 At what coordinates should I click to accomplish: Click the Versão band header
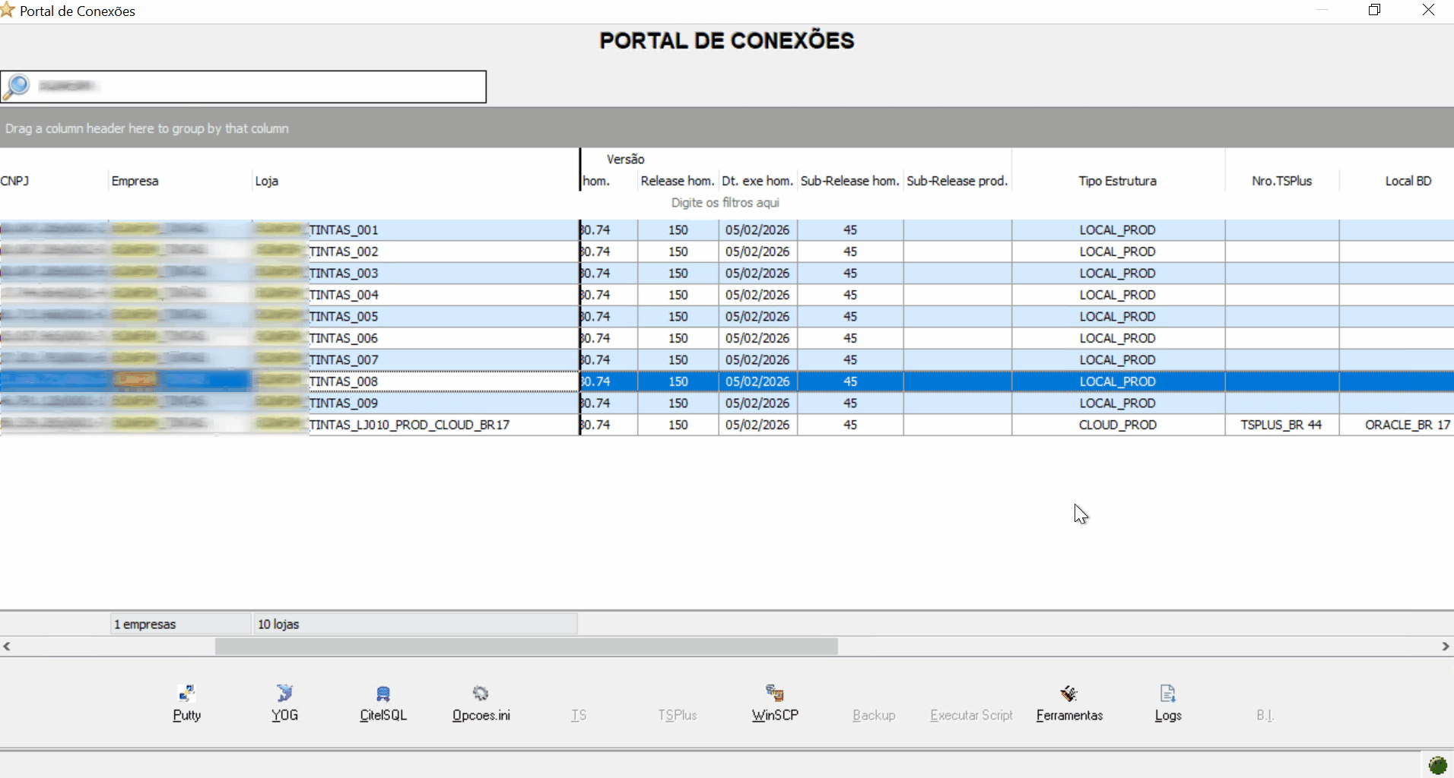click(626, 159)
